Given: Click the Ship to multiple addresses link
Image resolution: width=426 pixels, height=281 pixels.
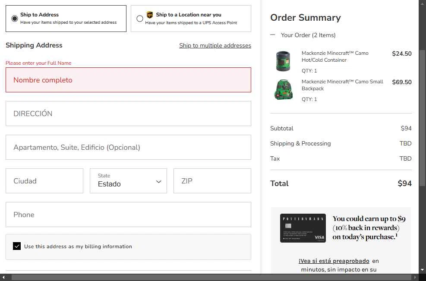Looking at the screenshot, I should point(215,45).
